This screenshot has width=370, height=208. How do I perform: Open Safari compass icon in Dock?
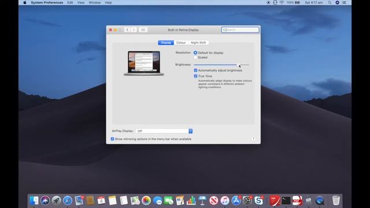tap(68, 200)
